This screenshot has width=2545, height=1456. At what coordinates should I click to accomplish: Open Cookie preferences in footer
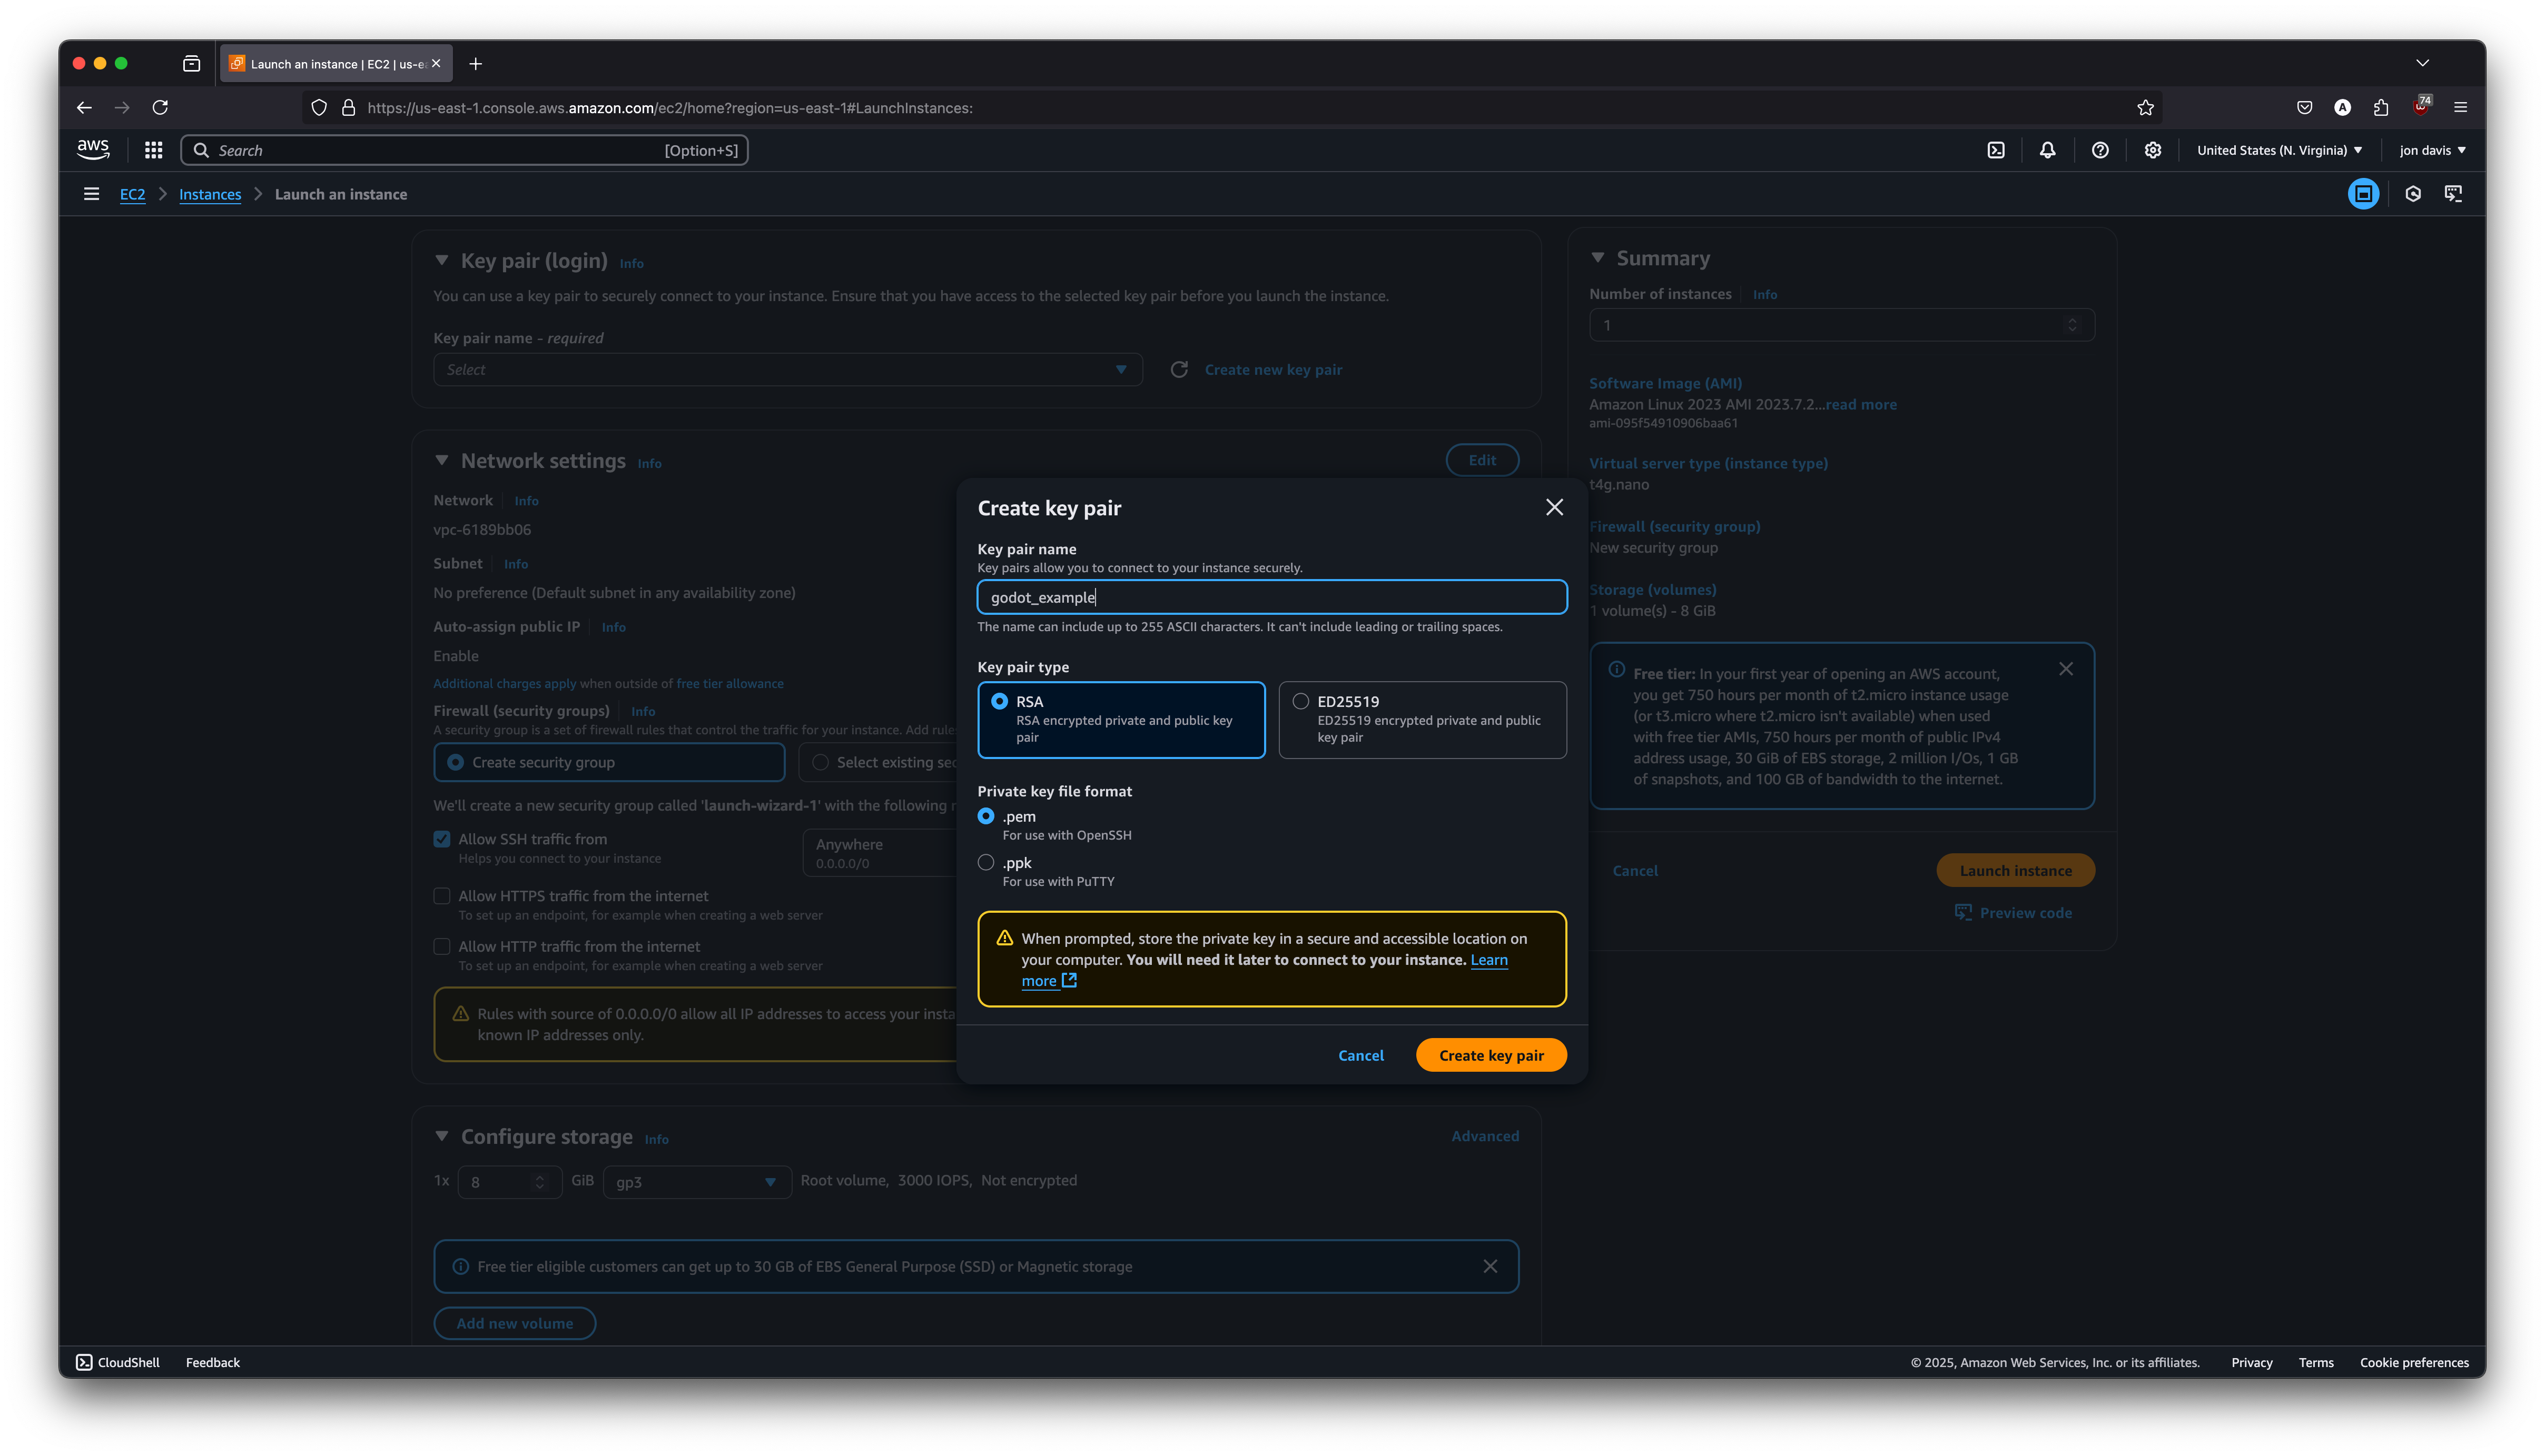2413,1362
